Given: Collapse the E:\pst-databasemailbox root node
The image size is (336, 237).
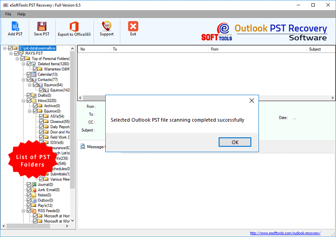Looking at the screenshot, I should 5,48.
